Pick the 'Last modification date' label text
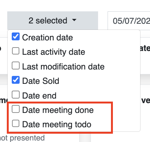This screenshot has height=142, width=150. click(x=63, y=66)
